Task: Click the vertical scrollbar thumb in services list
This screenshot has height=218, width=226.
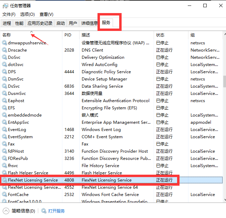Action: click(225, 81)
